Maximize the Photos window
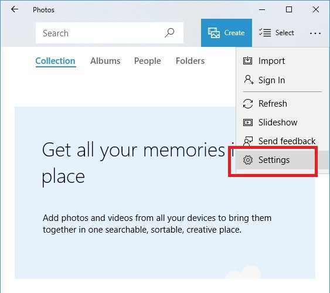330x293 pixels. coord(289,9)
